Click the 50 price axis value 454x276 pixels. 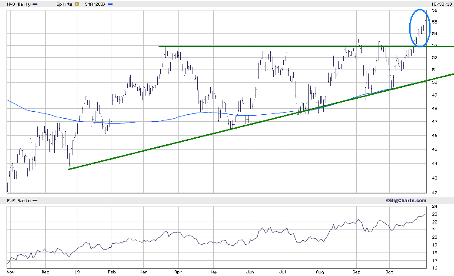[434, 83]
